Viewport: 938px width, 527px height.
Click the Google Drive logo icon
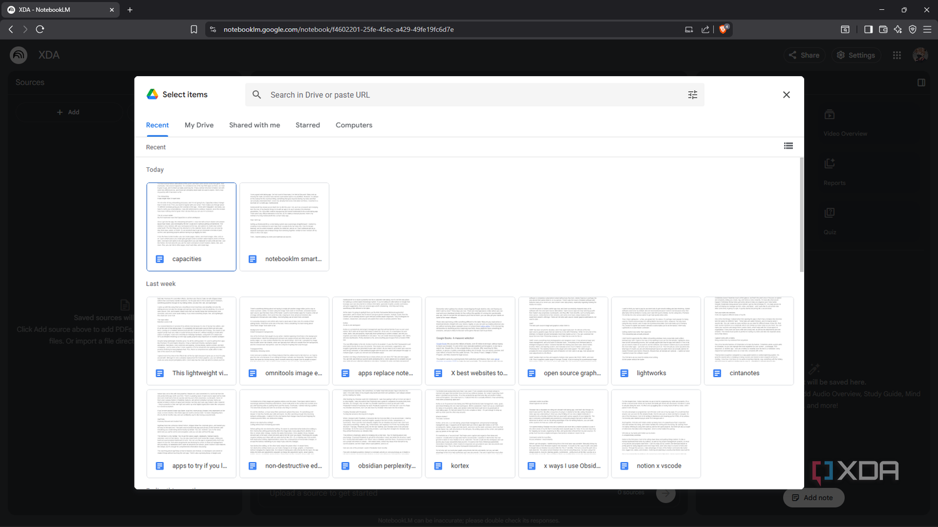click(x=153, y=94)
